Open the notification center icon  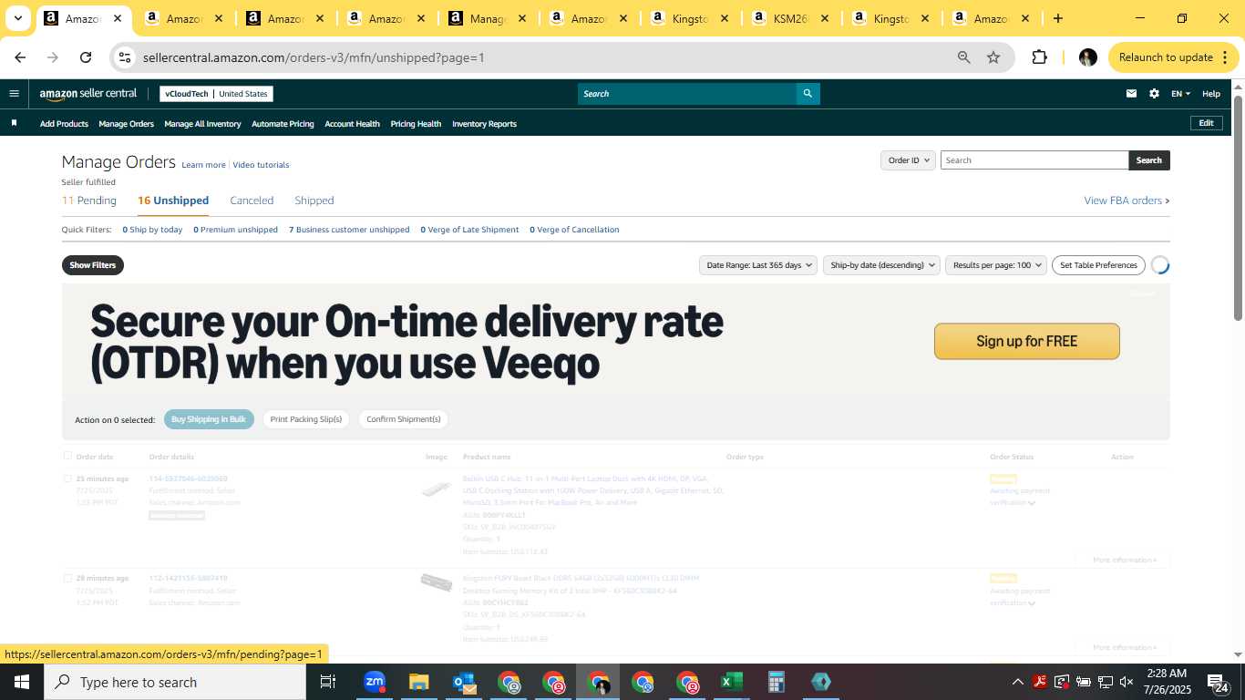(1217, 682)
